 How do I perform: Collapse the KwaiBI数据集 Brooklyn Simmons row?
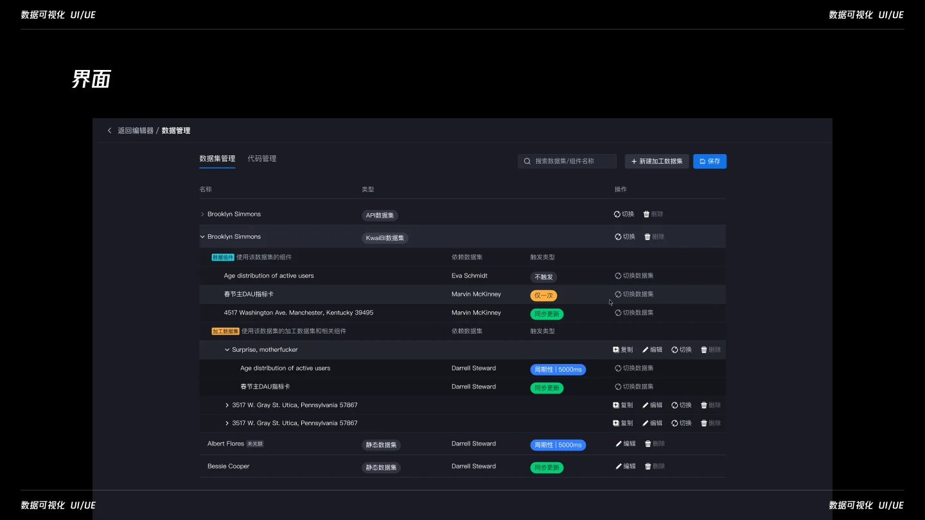tap(202, 237)
